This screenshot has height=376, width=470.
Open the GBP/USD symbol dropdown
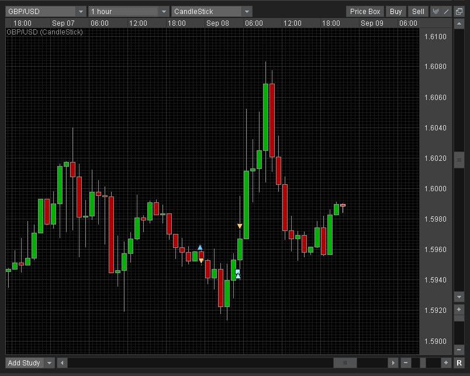coord(81,12)
